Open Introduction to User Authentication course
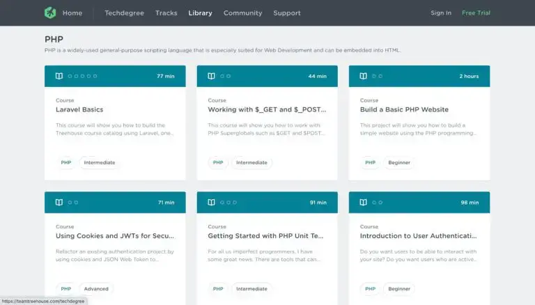The height and width of the screenshot is (305, 535). pos(418,236)
